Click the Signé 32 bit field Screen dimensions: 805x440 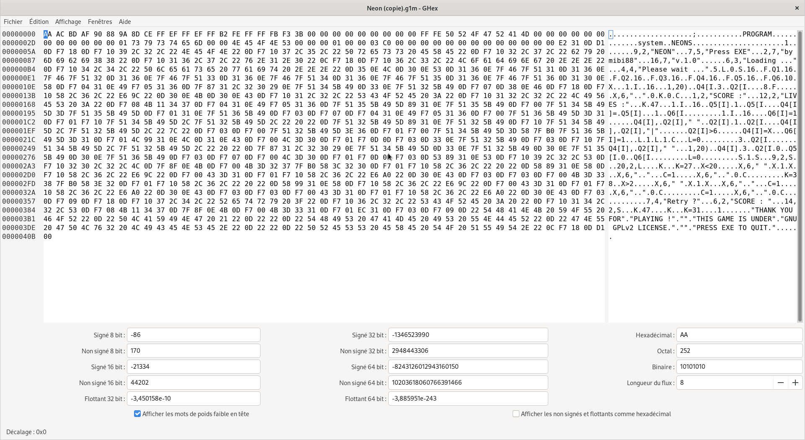pos(468,335)
